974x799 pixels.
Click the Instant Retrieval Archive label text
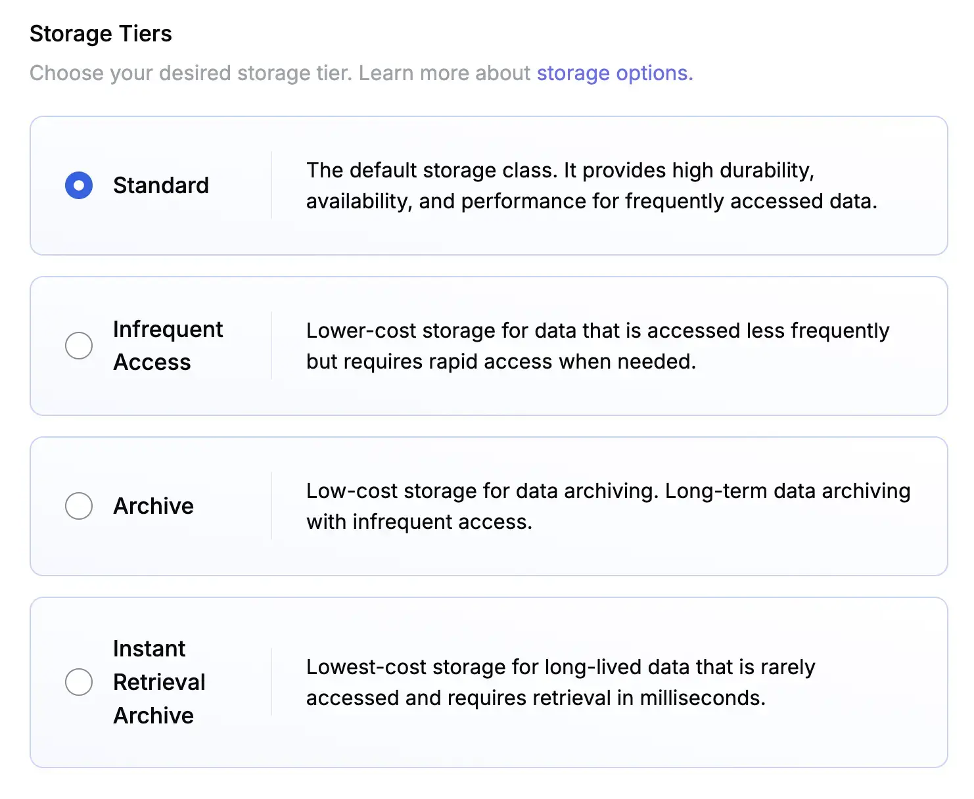click(x=160, y=682)
